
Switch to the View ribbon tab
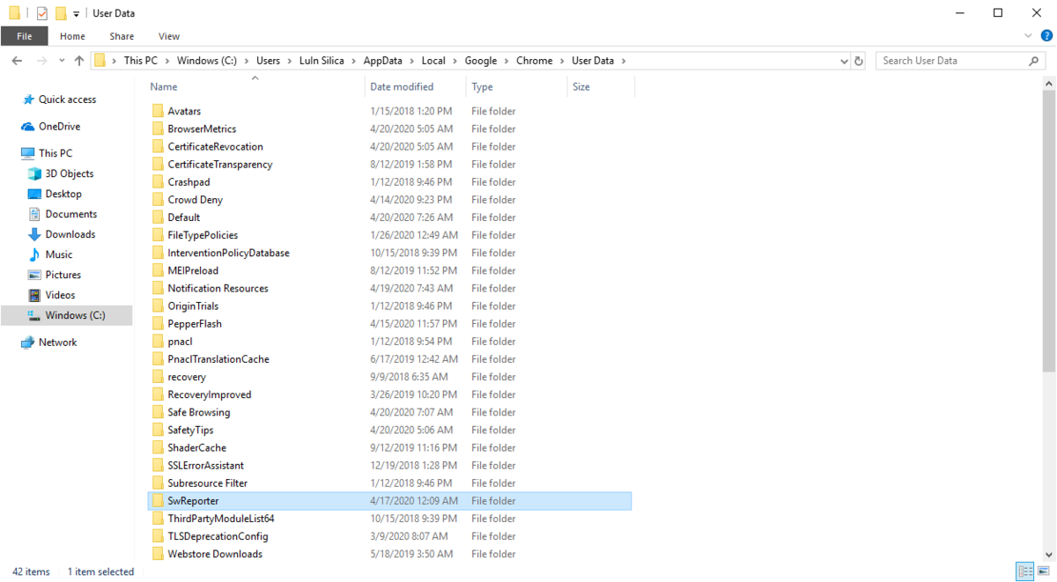(x=169, y=36)
